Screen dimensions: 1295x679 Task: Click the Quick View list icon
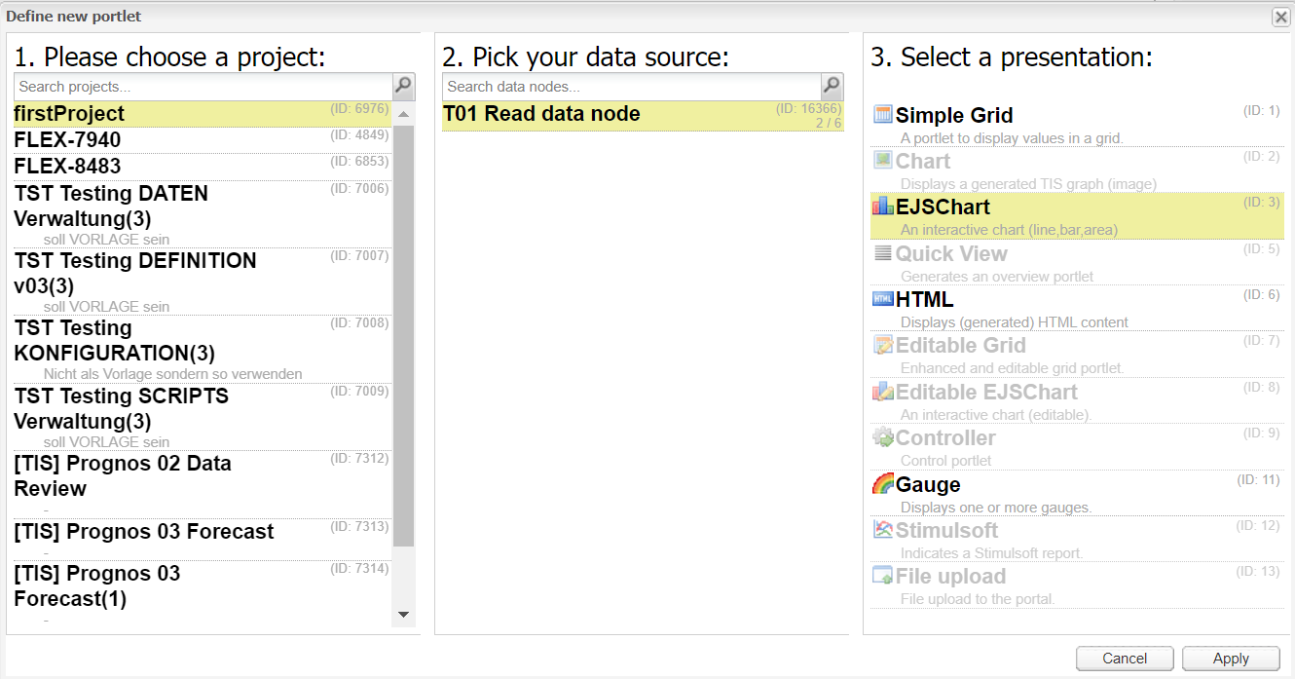pos(883,252)
